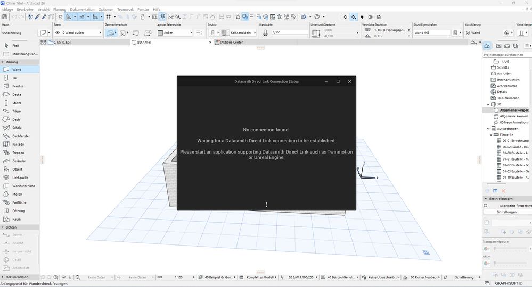Image resolution: width=532 pixels, height=287 pixels.
Task: Select the Träger beam tool
Action: (20, 111)
